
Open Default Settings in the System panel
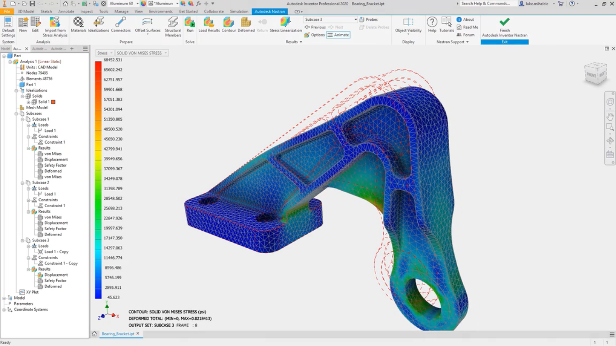8,27
